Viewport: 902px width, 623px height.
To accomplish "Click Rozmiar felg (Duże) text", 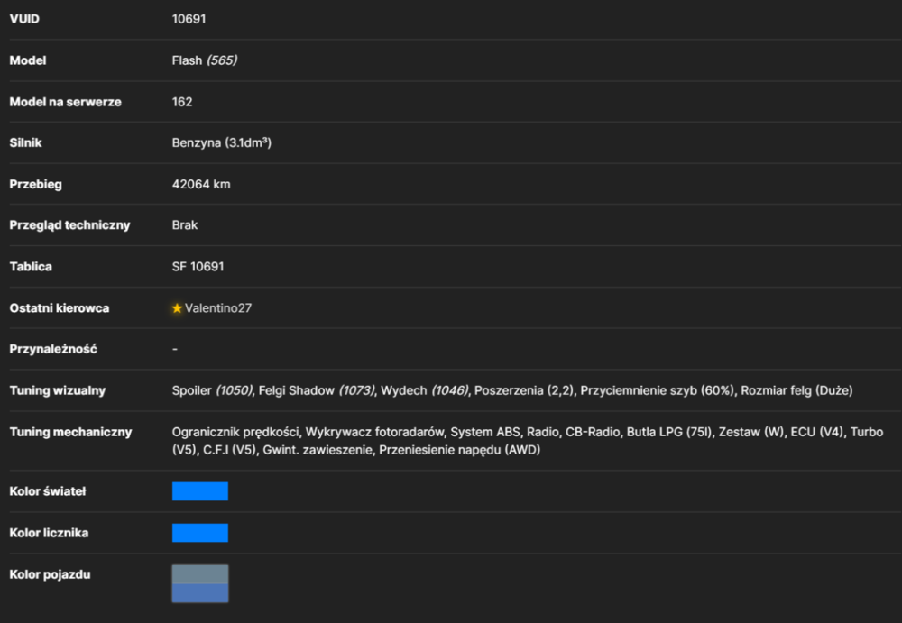I will click(796, 390).
